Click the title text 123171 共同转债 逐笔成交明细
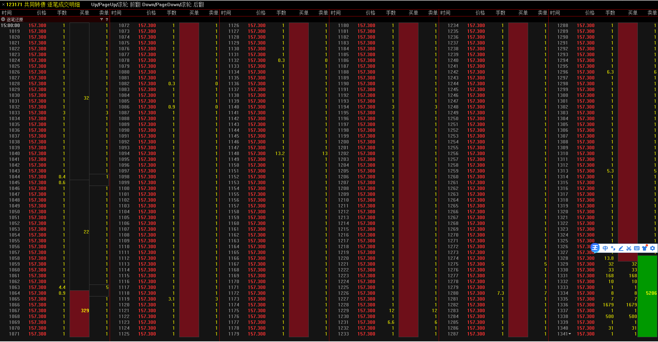This screenshot has width=658, height=342. (43, 4)
